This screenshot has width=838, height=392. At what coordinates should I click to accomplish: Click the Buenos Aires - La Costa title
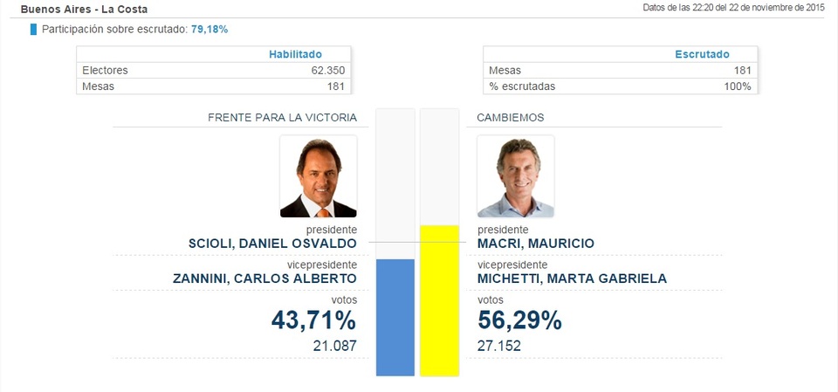85,9
